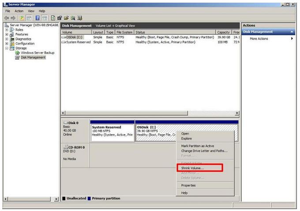
Task: Expand the Configuration node
Action: pyautogui.click(x=7, y=44)
